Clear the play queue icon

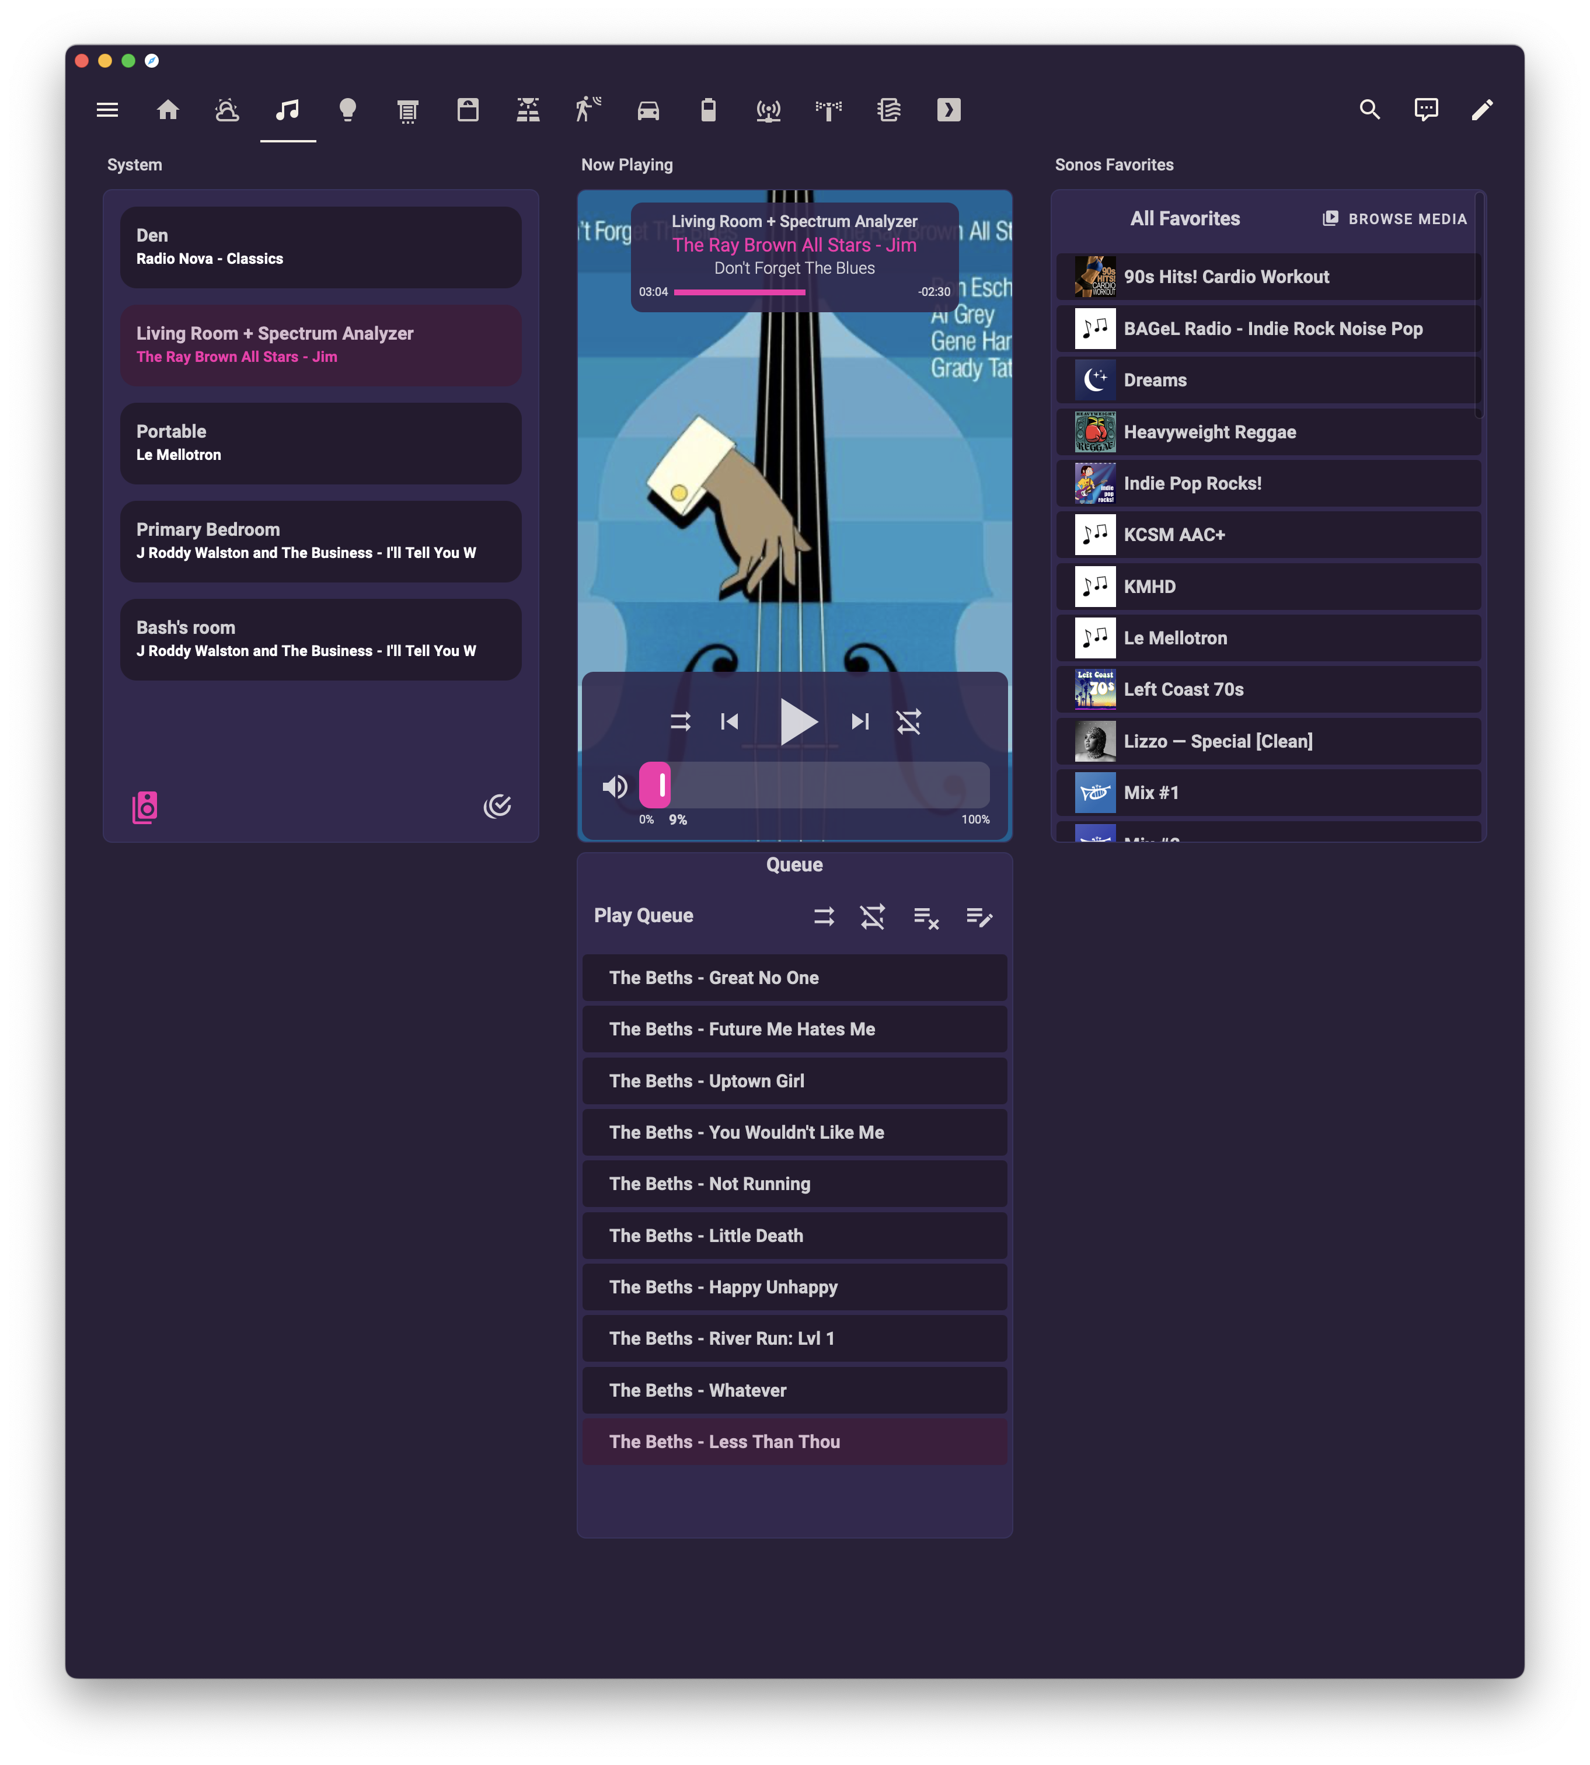pos(926,918)
